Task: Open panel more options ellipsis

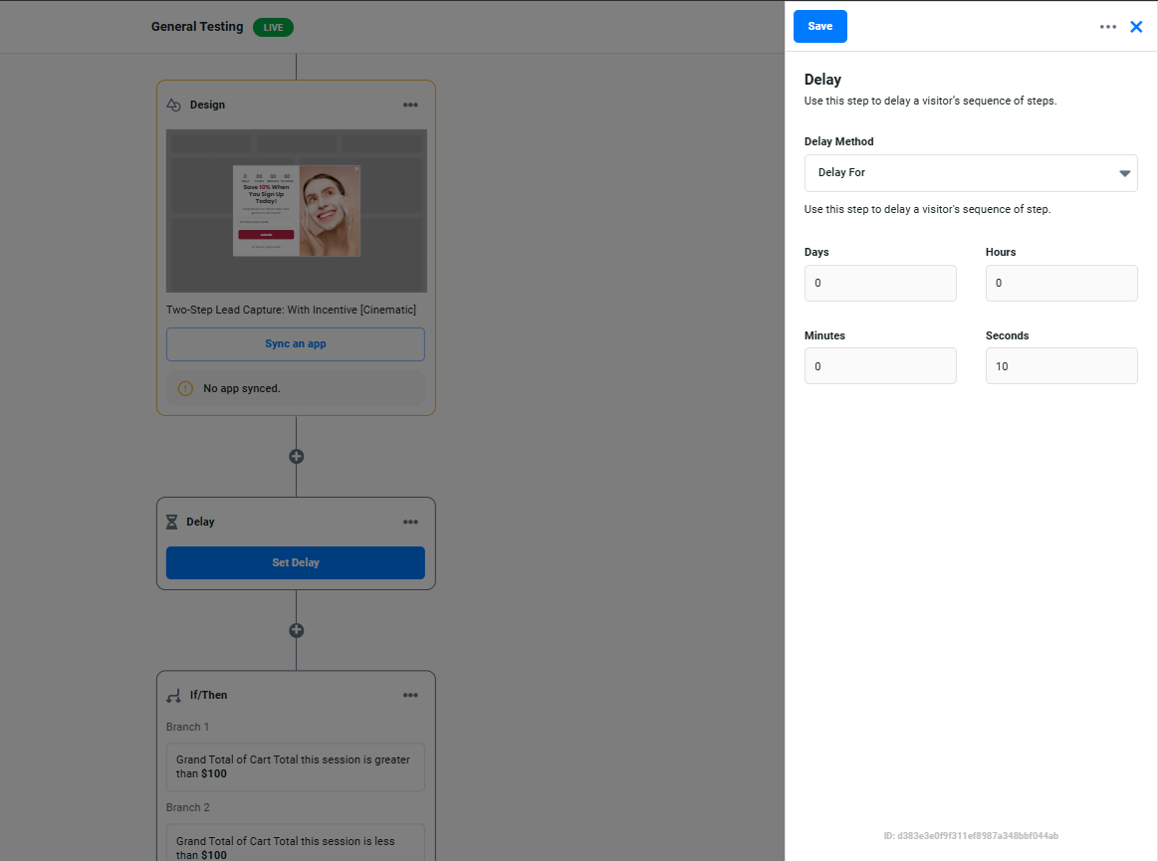Action: click(x=1108, y=27)
